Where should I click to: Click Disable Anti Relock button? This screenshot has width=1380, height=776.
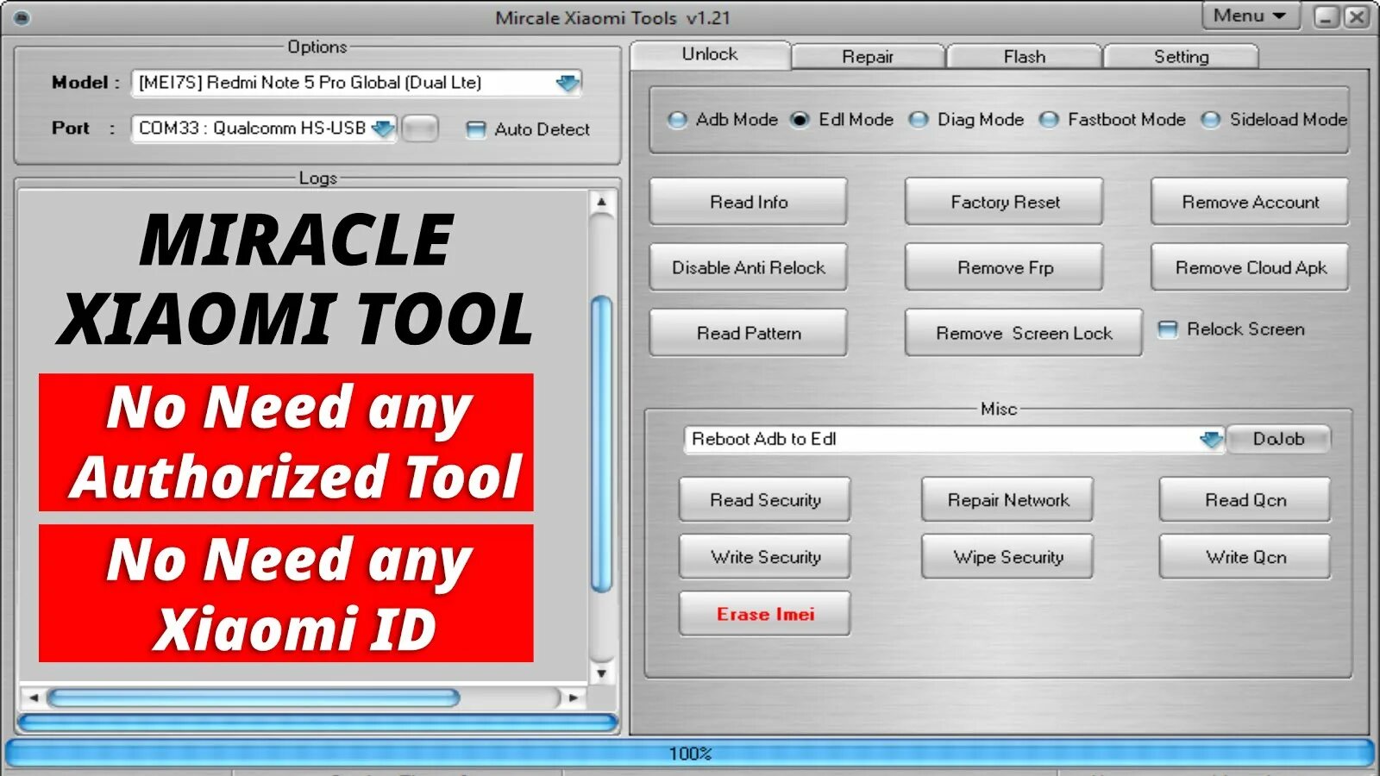(749, 267)
